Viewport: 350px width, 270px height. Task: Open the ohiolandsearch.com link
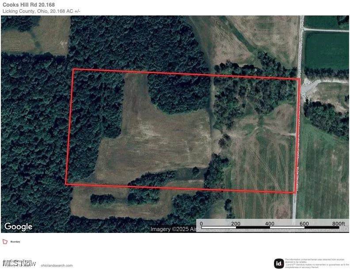click(57, 266)
